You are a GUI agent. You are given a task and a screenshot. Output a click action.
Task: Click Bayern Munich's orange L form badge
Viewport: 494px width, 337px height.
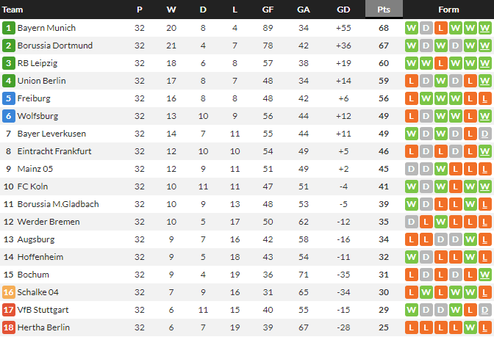pos(440,28)
